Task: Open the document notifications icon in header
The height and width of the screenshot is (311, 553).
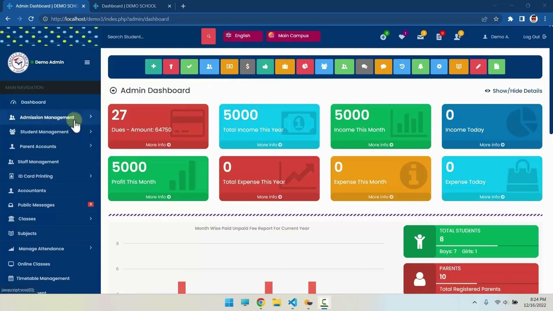Action: point(439,37)
